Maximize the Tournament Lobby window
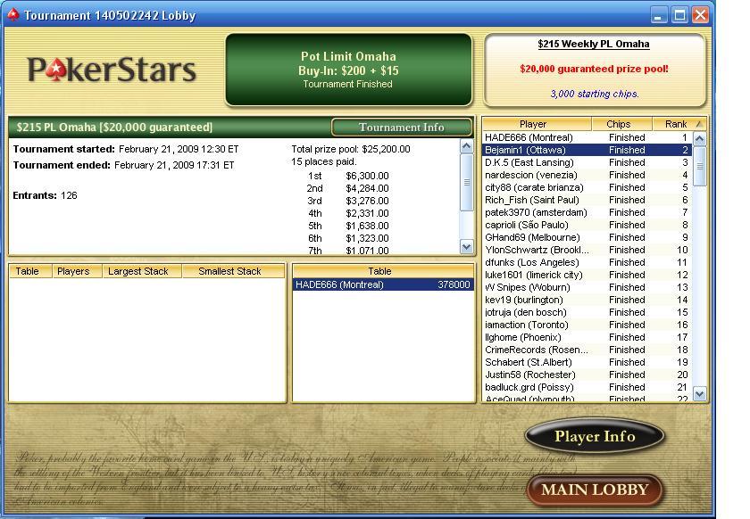Viewport: 750px width, 519px height. point(679,15)
